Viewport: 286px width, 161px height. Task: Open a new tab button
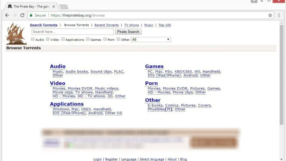(64, 7)
